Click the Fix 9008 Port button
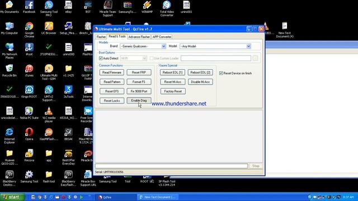 point(139,91)
